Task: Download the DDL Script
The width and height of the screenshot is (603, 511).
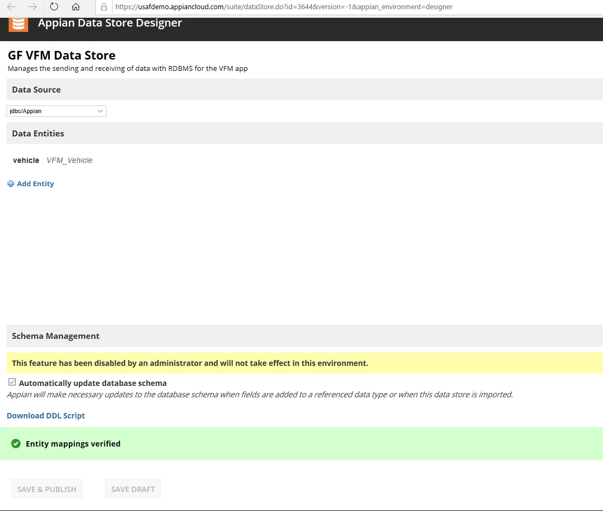Action: (x=46, y=416)
